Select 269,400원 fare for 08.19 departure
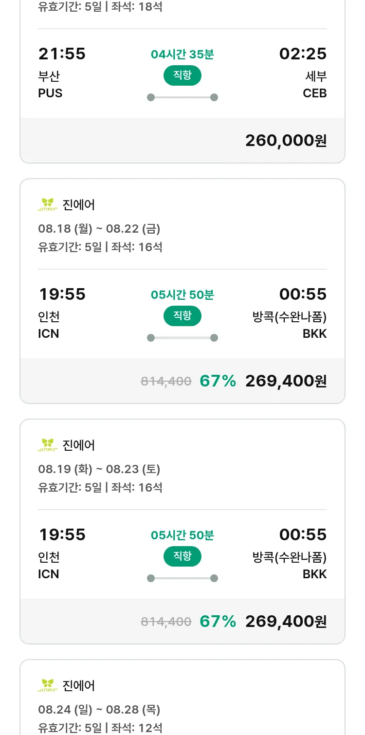This screenshot has width=365, height=735. (286, 622)
